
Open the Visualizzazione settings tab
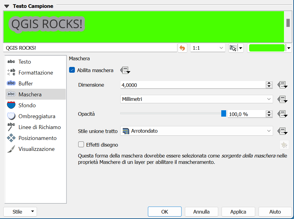coord(36,149)
